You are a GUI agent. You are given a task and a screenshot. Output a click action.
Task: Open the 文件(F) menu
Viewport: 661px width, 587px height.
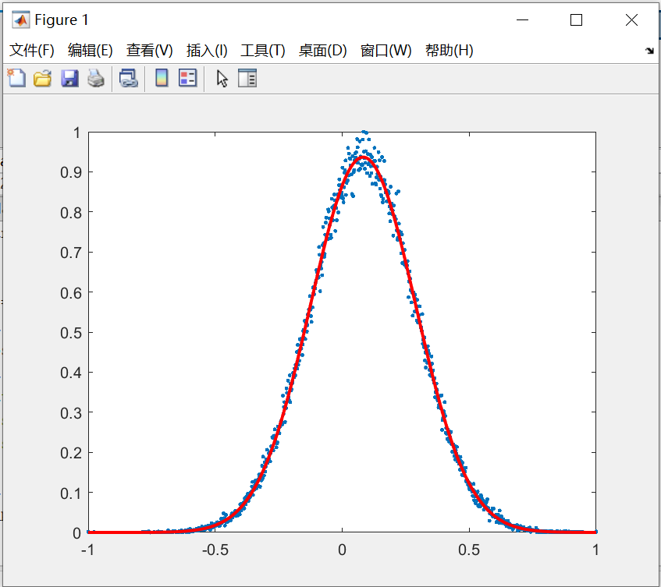click(x=32, y=51)
